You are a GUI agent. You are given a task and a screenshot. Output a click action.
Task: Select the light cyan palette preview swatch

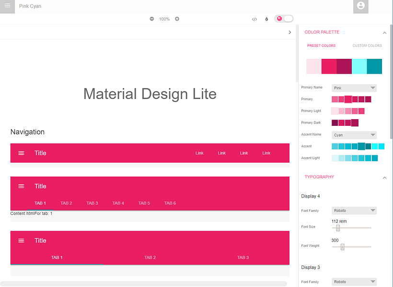pos(359,66)
